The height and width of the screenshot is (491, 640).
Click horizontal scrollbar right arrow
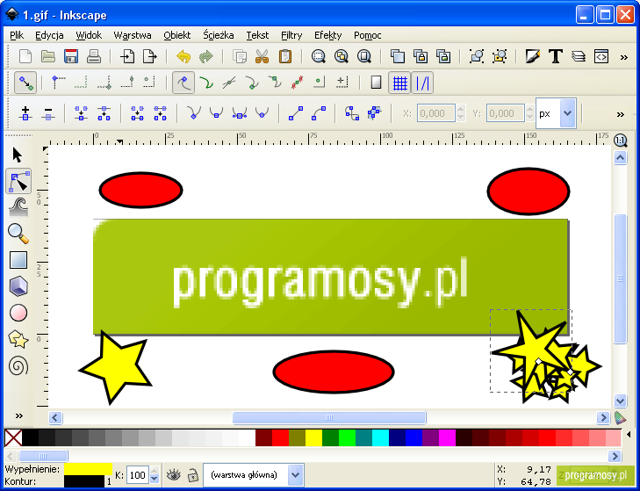coord(603,417)
